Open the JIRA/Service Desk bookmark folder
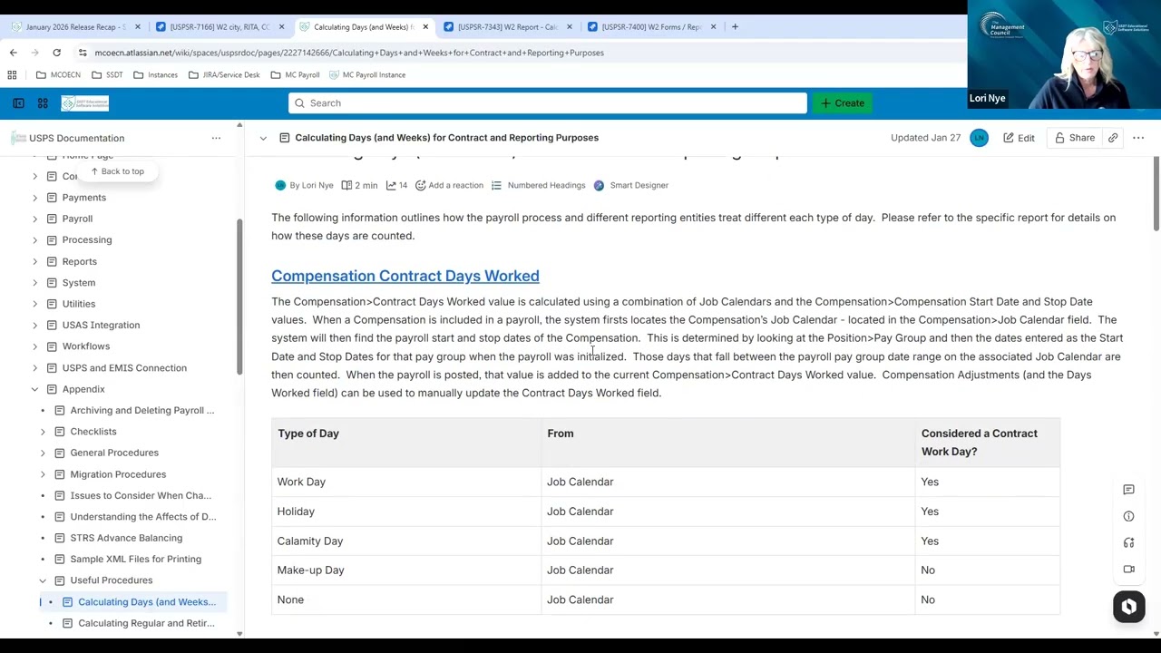The height and width of the screenshot is (653, 1161). [x=225, y=75]
